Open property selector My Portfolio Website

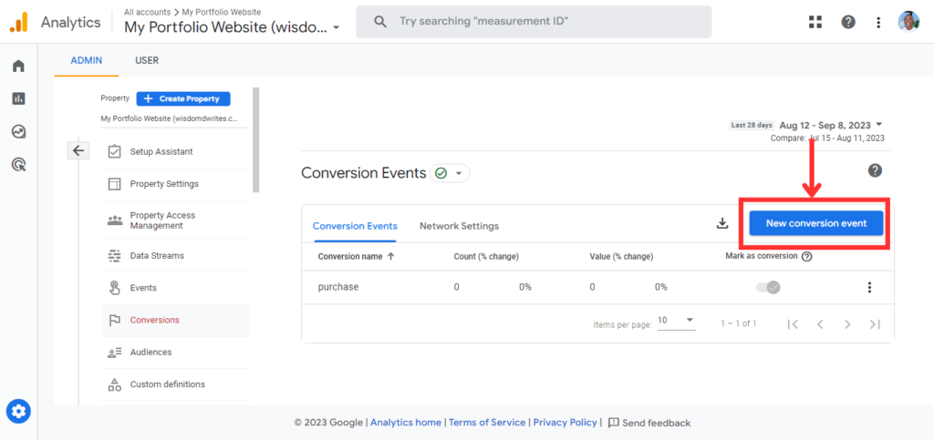(232, 27)
